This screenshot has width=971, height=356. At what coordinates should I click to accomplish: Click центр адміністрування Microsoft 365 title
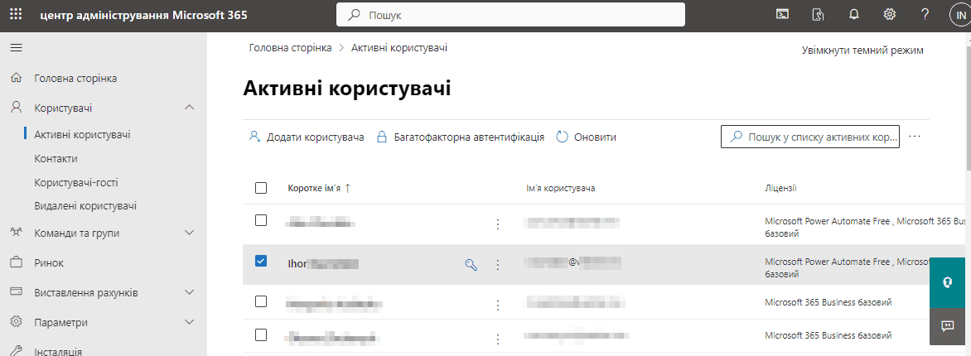[143, 15]
